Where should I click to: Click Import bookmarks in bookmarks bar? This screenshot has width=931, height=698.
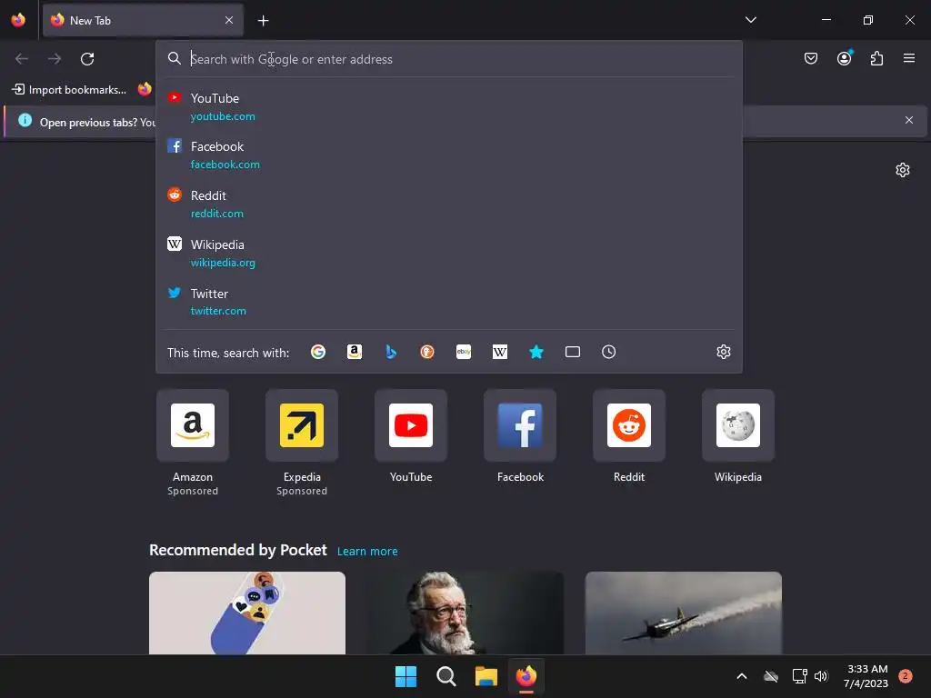pos(69,90)
